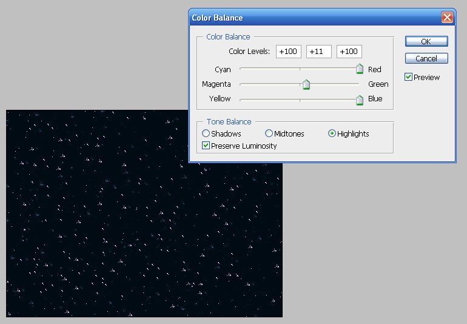
Task: Click the Cancel button
Action: (426, 58)
